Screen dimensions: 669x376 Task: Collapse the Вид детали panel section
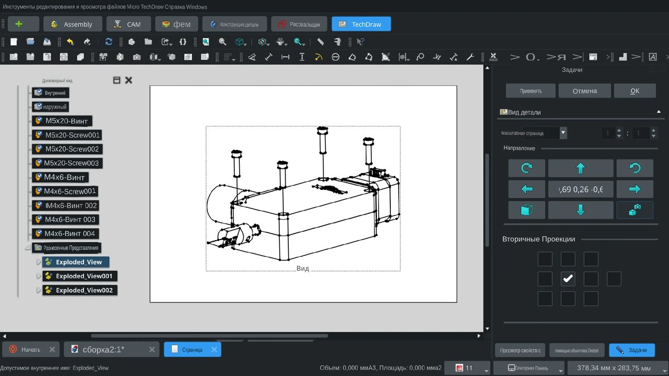click(658, 112)
